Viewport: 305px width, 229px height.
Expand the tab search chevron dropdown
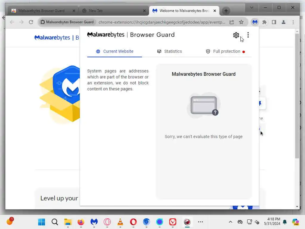[x=251, y=7]
